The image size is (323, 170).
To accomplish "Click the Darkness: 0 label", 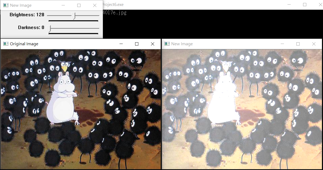I will pyautogui.click(x=31, y=27).
